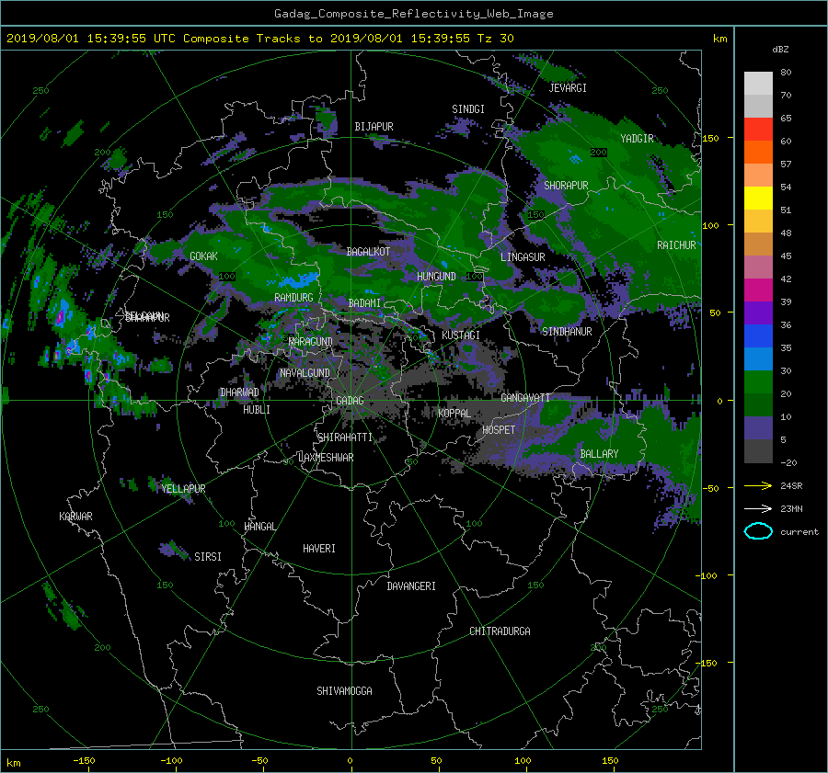Click the DAVANGERI label
This screenshot has height=773, width=828.
pos(411,586)
